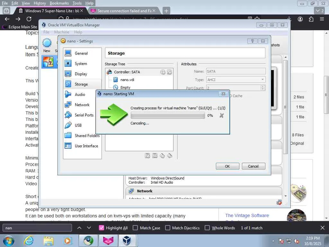Screen dimensions: 329x247
Task: Click Eclipse Main Site bookmark
Action: point(20,27)
